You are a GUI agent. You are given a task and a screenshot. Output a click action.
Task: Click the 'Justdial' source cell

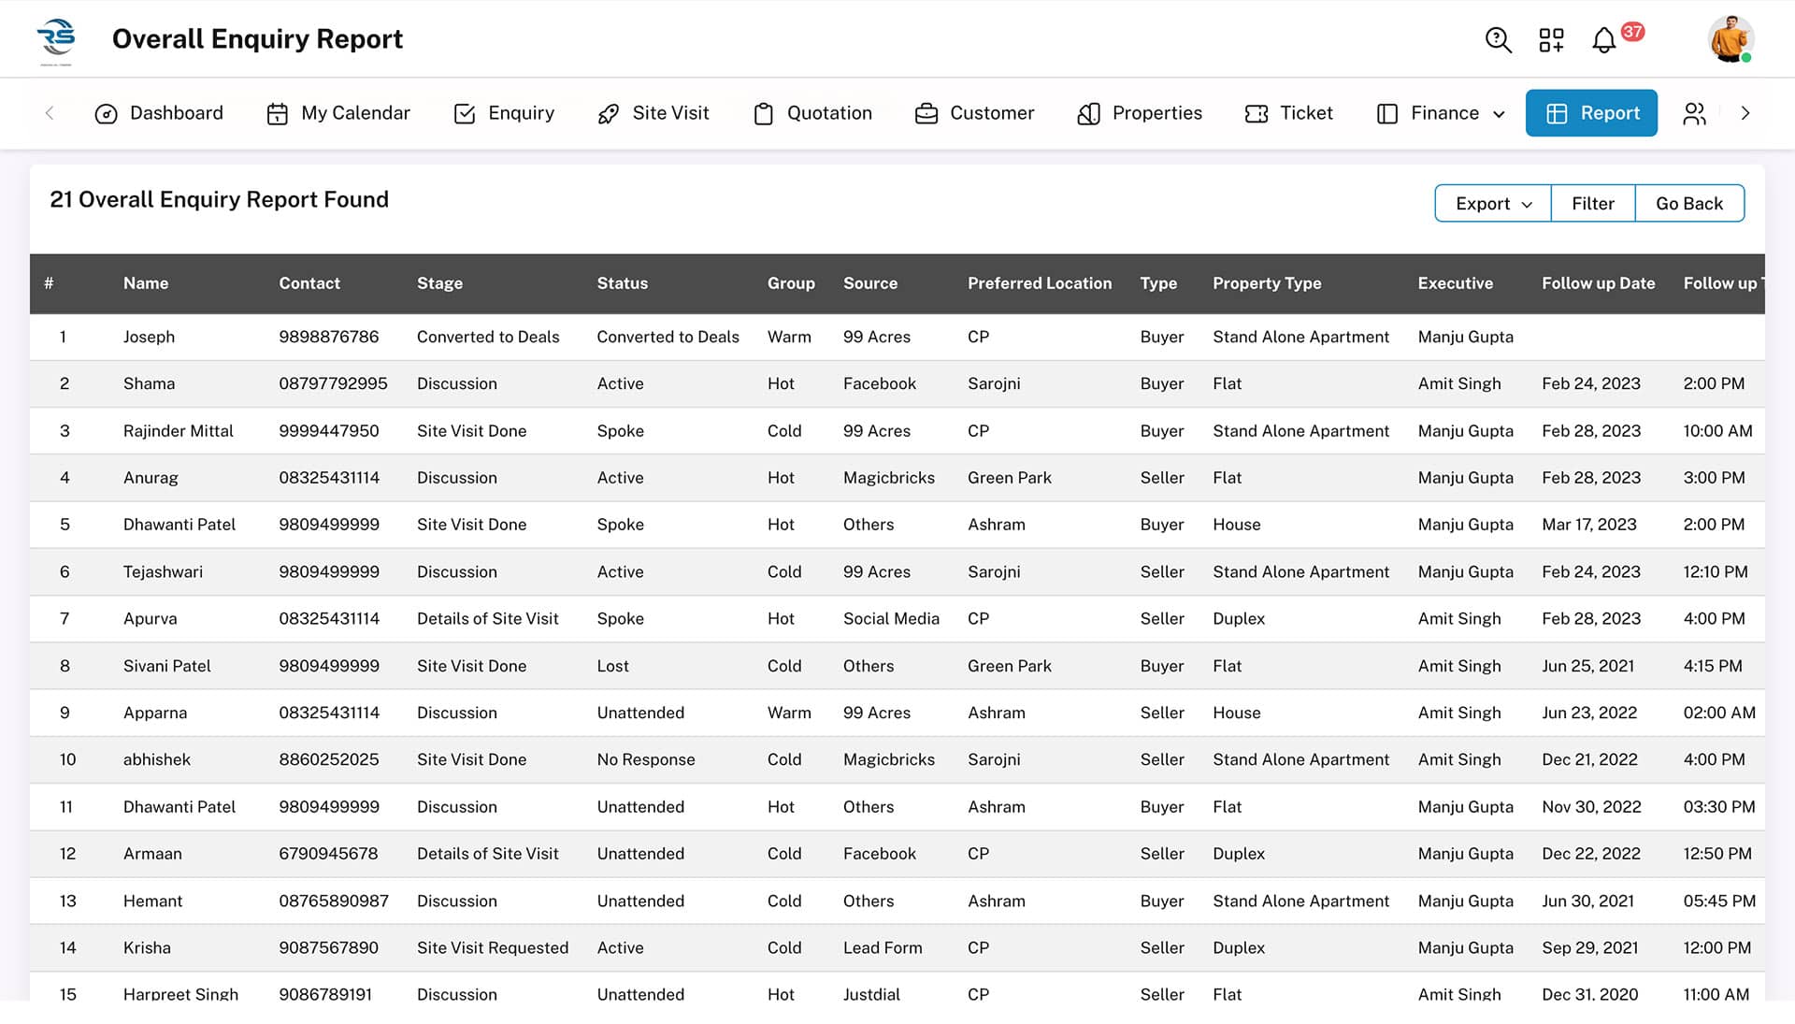pyautogui.click(x=871, y=995)
